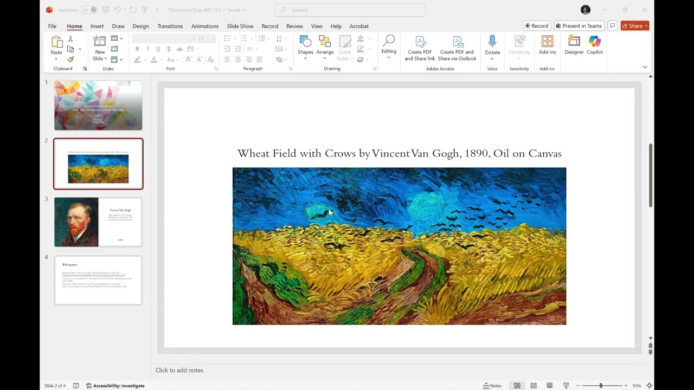Open the Font dialog launcher
Viewport: 694px width, 390px height.
[216, 69]
